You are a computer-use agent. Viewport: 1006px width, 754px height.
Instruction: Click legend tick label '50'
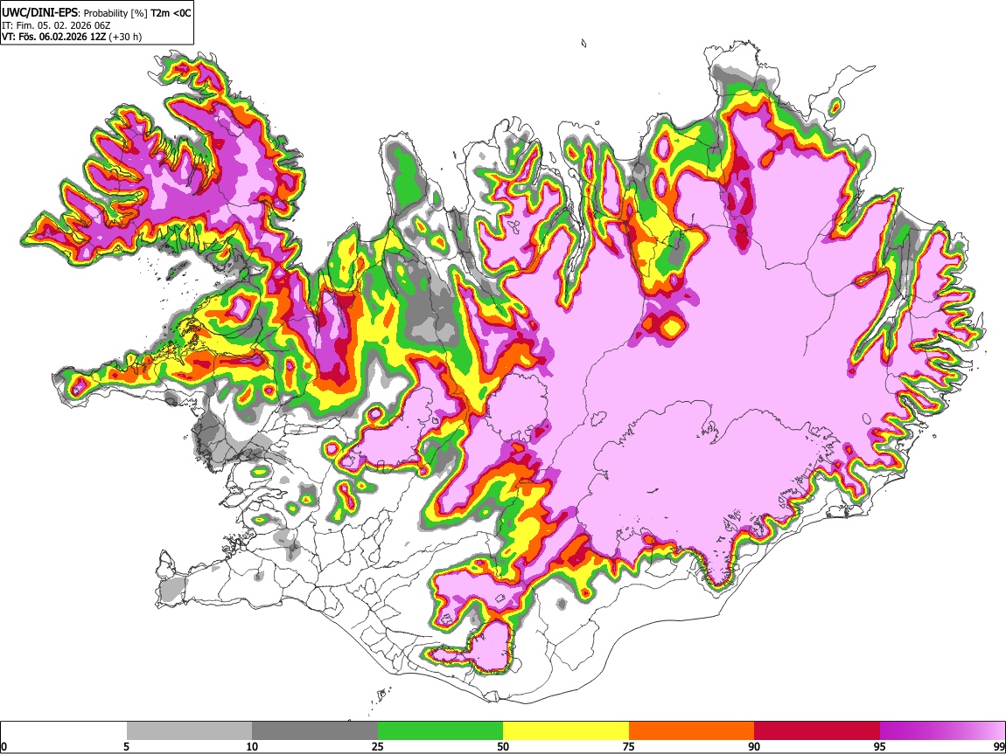click(503, 746)
